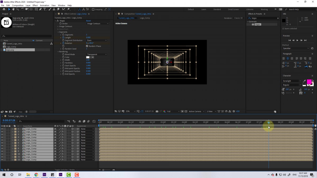Play the preview
The width and height of the screenshot is (317, 178).
click(x=297, y=40)
